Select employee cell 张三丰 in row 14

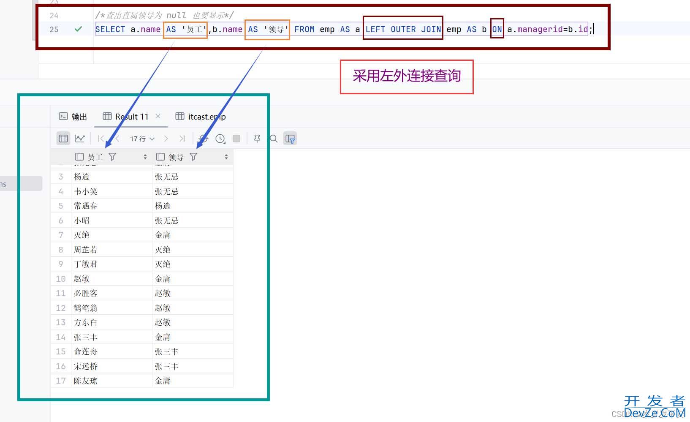pos(111,337)
